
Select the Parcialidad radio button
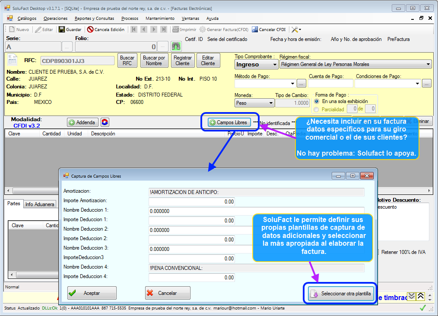pyautogui.click(x=316, y=110)
